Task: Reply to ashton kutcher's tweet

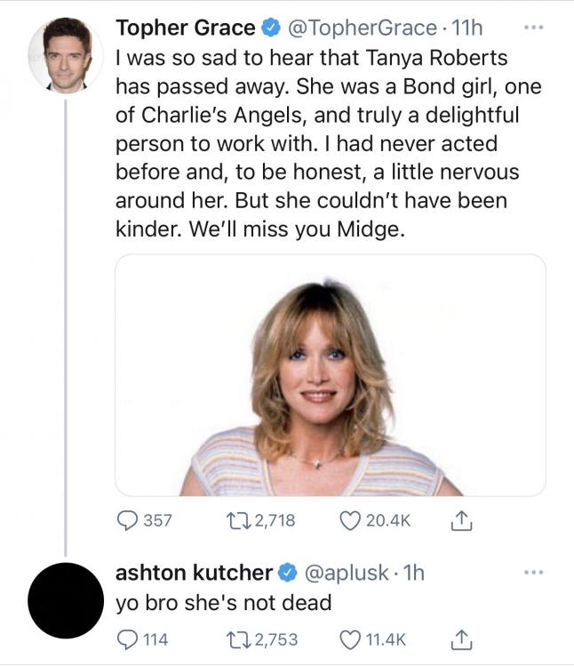Action: [127, 638]
